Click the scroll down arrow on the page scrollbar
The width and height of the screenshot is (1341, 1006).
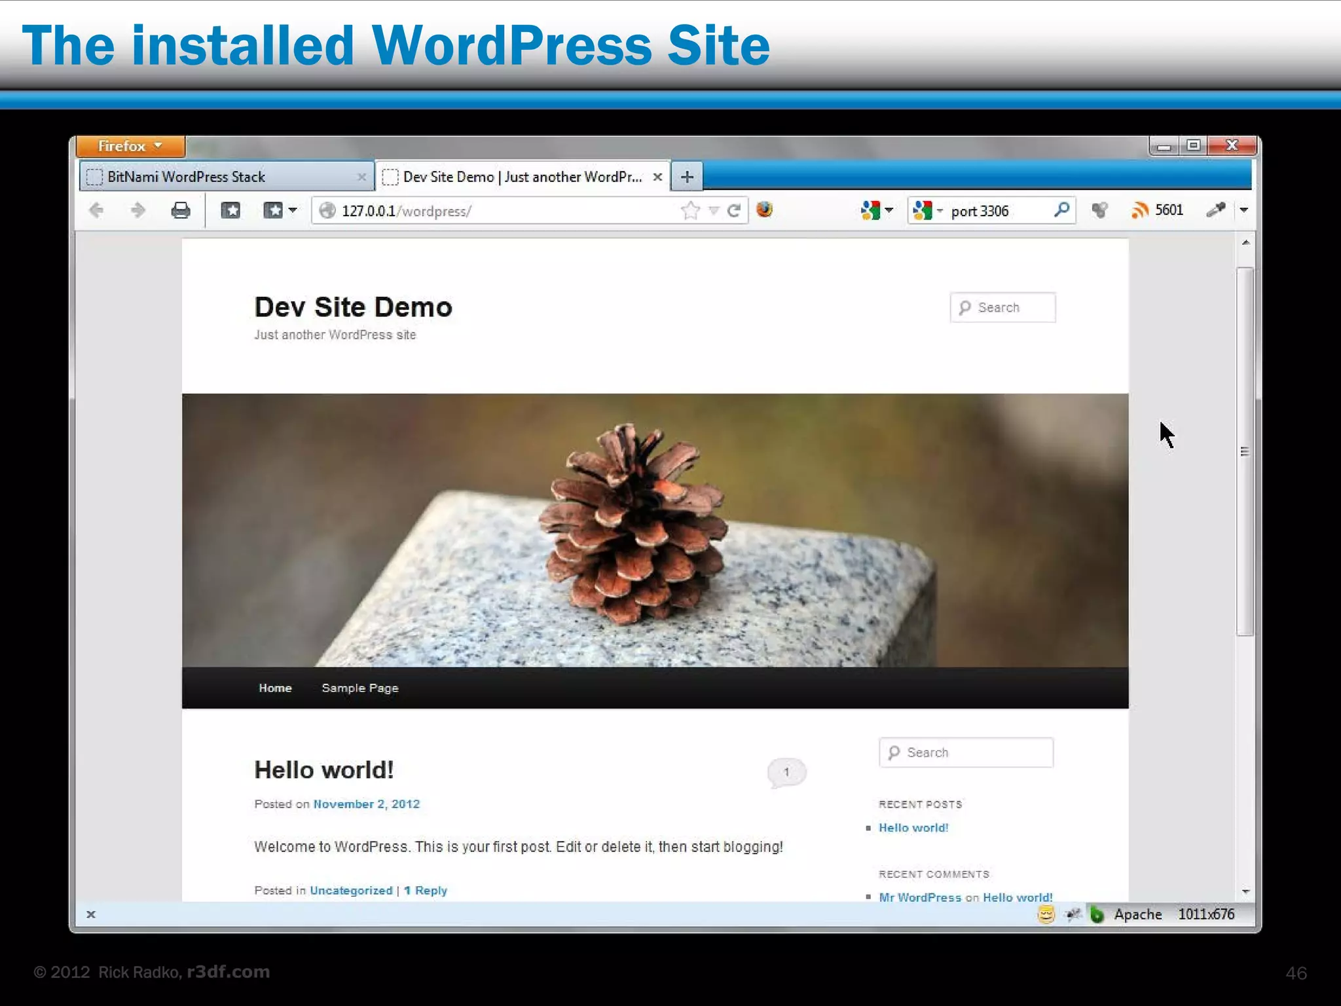tap(1245, 891)
